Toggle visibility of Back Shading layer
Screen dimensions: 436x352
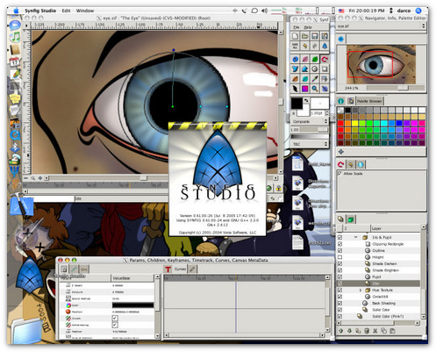[x=340, y=303]
